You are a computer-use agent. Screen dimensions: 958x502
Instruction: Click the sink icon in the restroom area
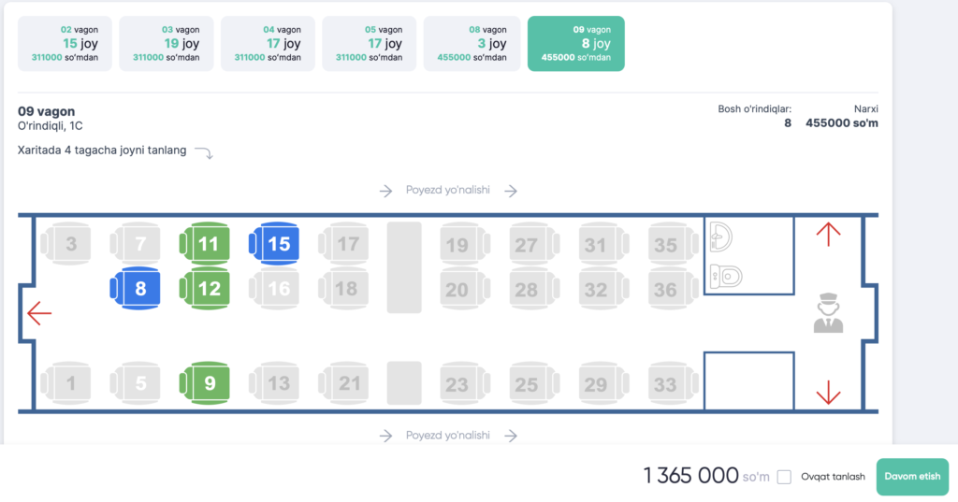tap(721, 237)
